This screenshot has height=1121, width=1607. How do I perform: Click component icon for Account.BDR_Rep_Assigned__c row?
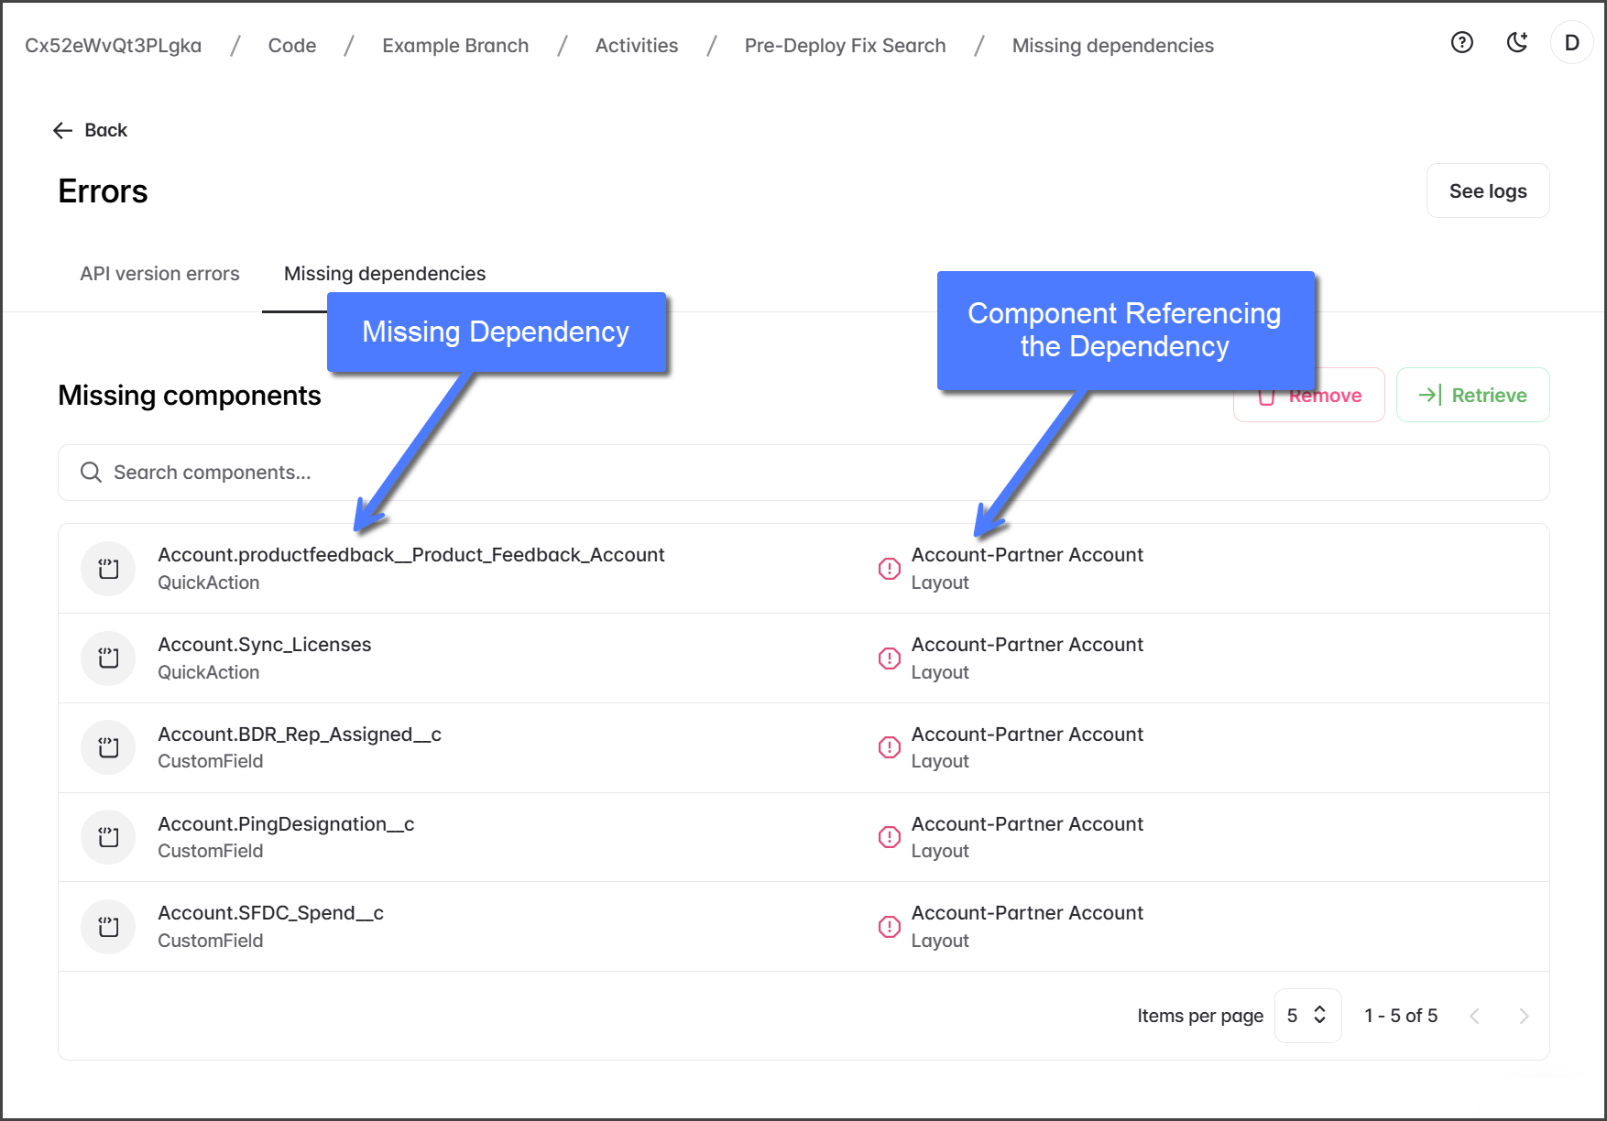coord(108,748)
